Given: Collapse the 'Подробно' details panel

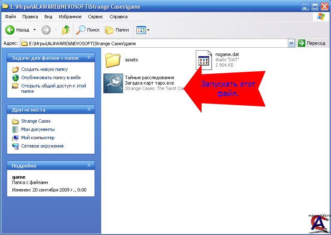Looking at the screenshot, I should 89,166.
